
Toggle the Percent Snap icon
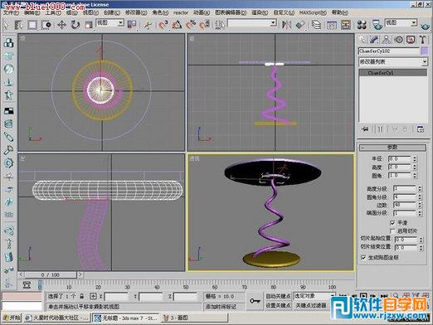[191, 25]
